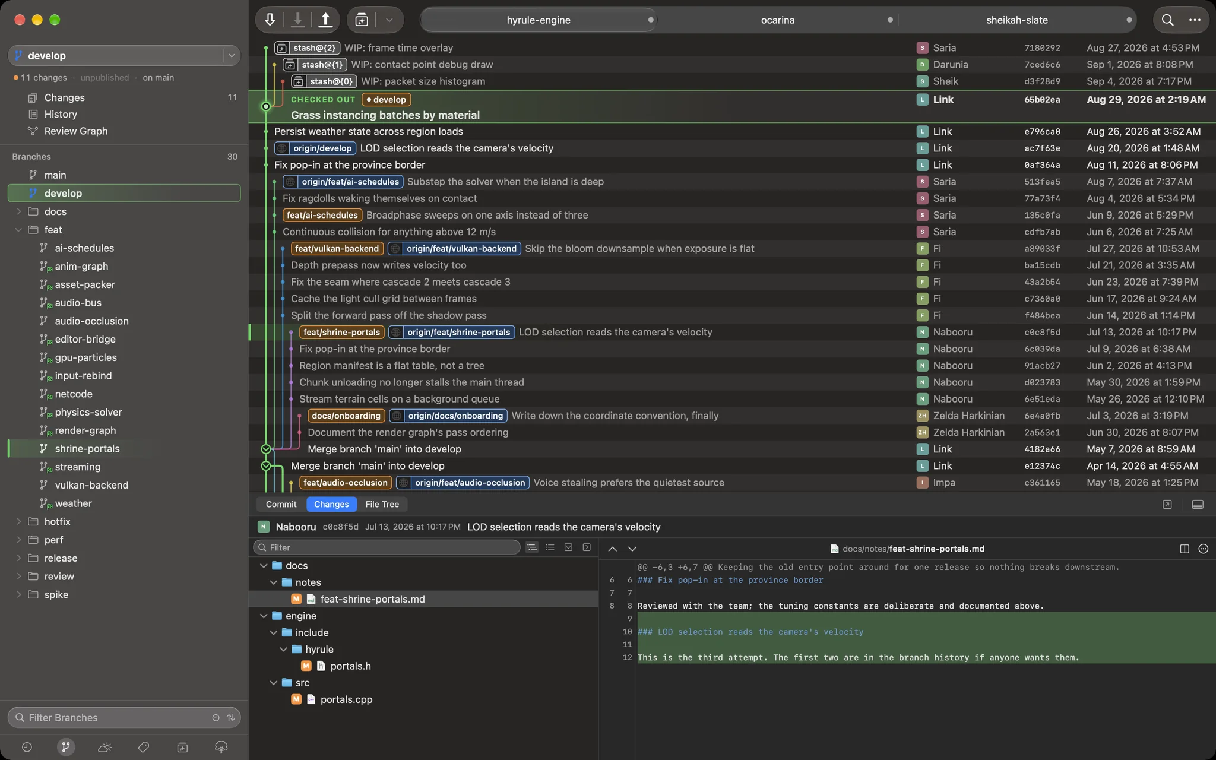Viewport: 1216px width, 760px height.
Task: Click the origin/develop branch label
Action: [315, 148]
